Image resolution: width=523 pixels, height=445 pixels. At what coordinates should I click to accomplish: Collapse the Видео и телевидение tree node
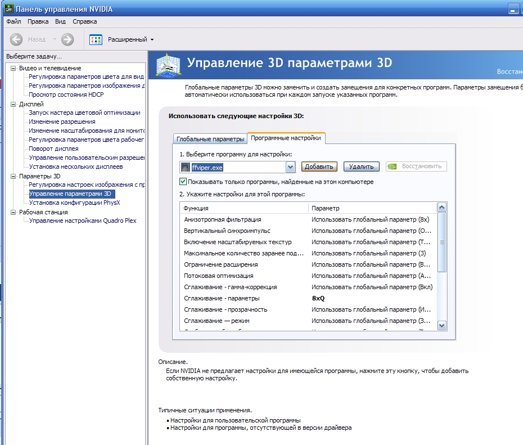13,68
